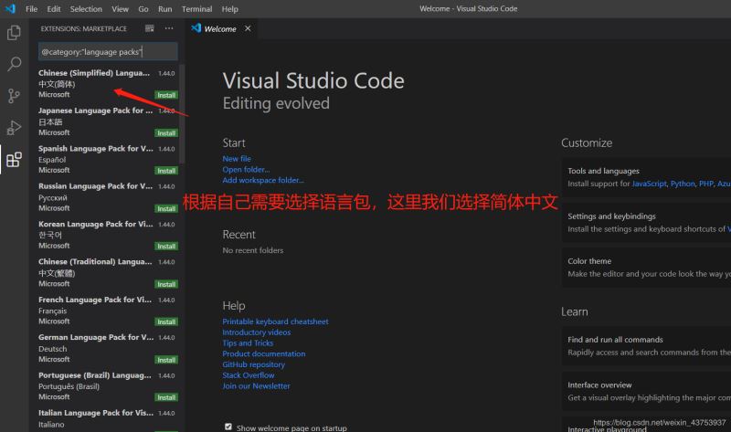Install Korean Language Pack

(x=166, y=246)
